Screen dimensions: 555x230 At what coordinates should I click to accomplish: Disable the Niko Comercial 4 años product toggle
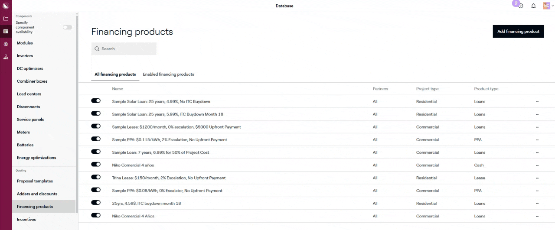pos(96,165)
